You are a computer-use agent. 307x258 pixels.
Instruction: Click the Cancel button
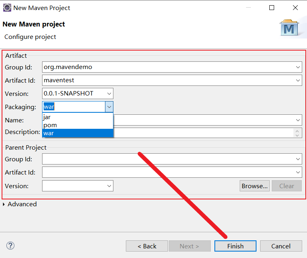281,246
